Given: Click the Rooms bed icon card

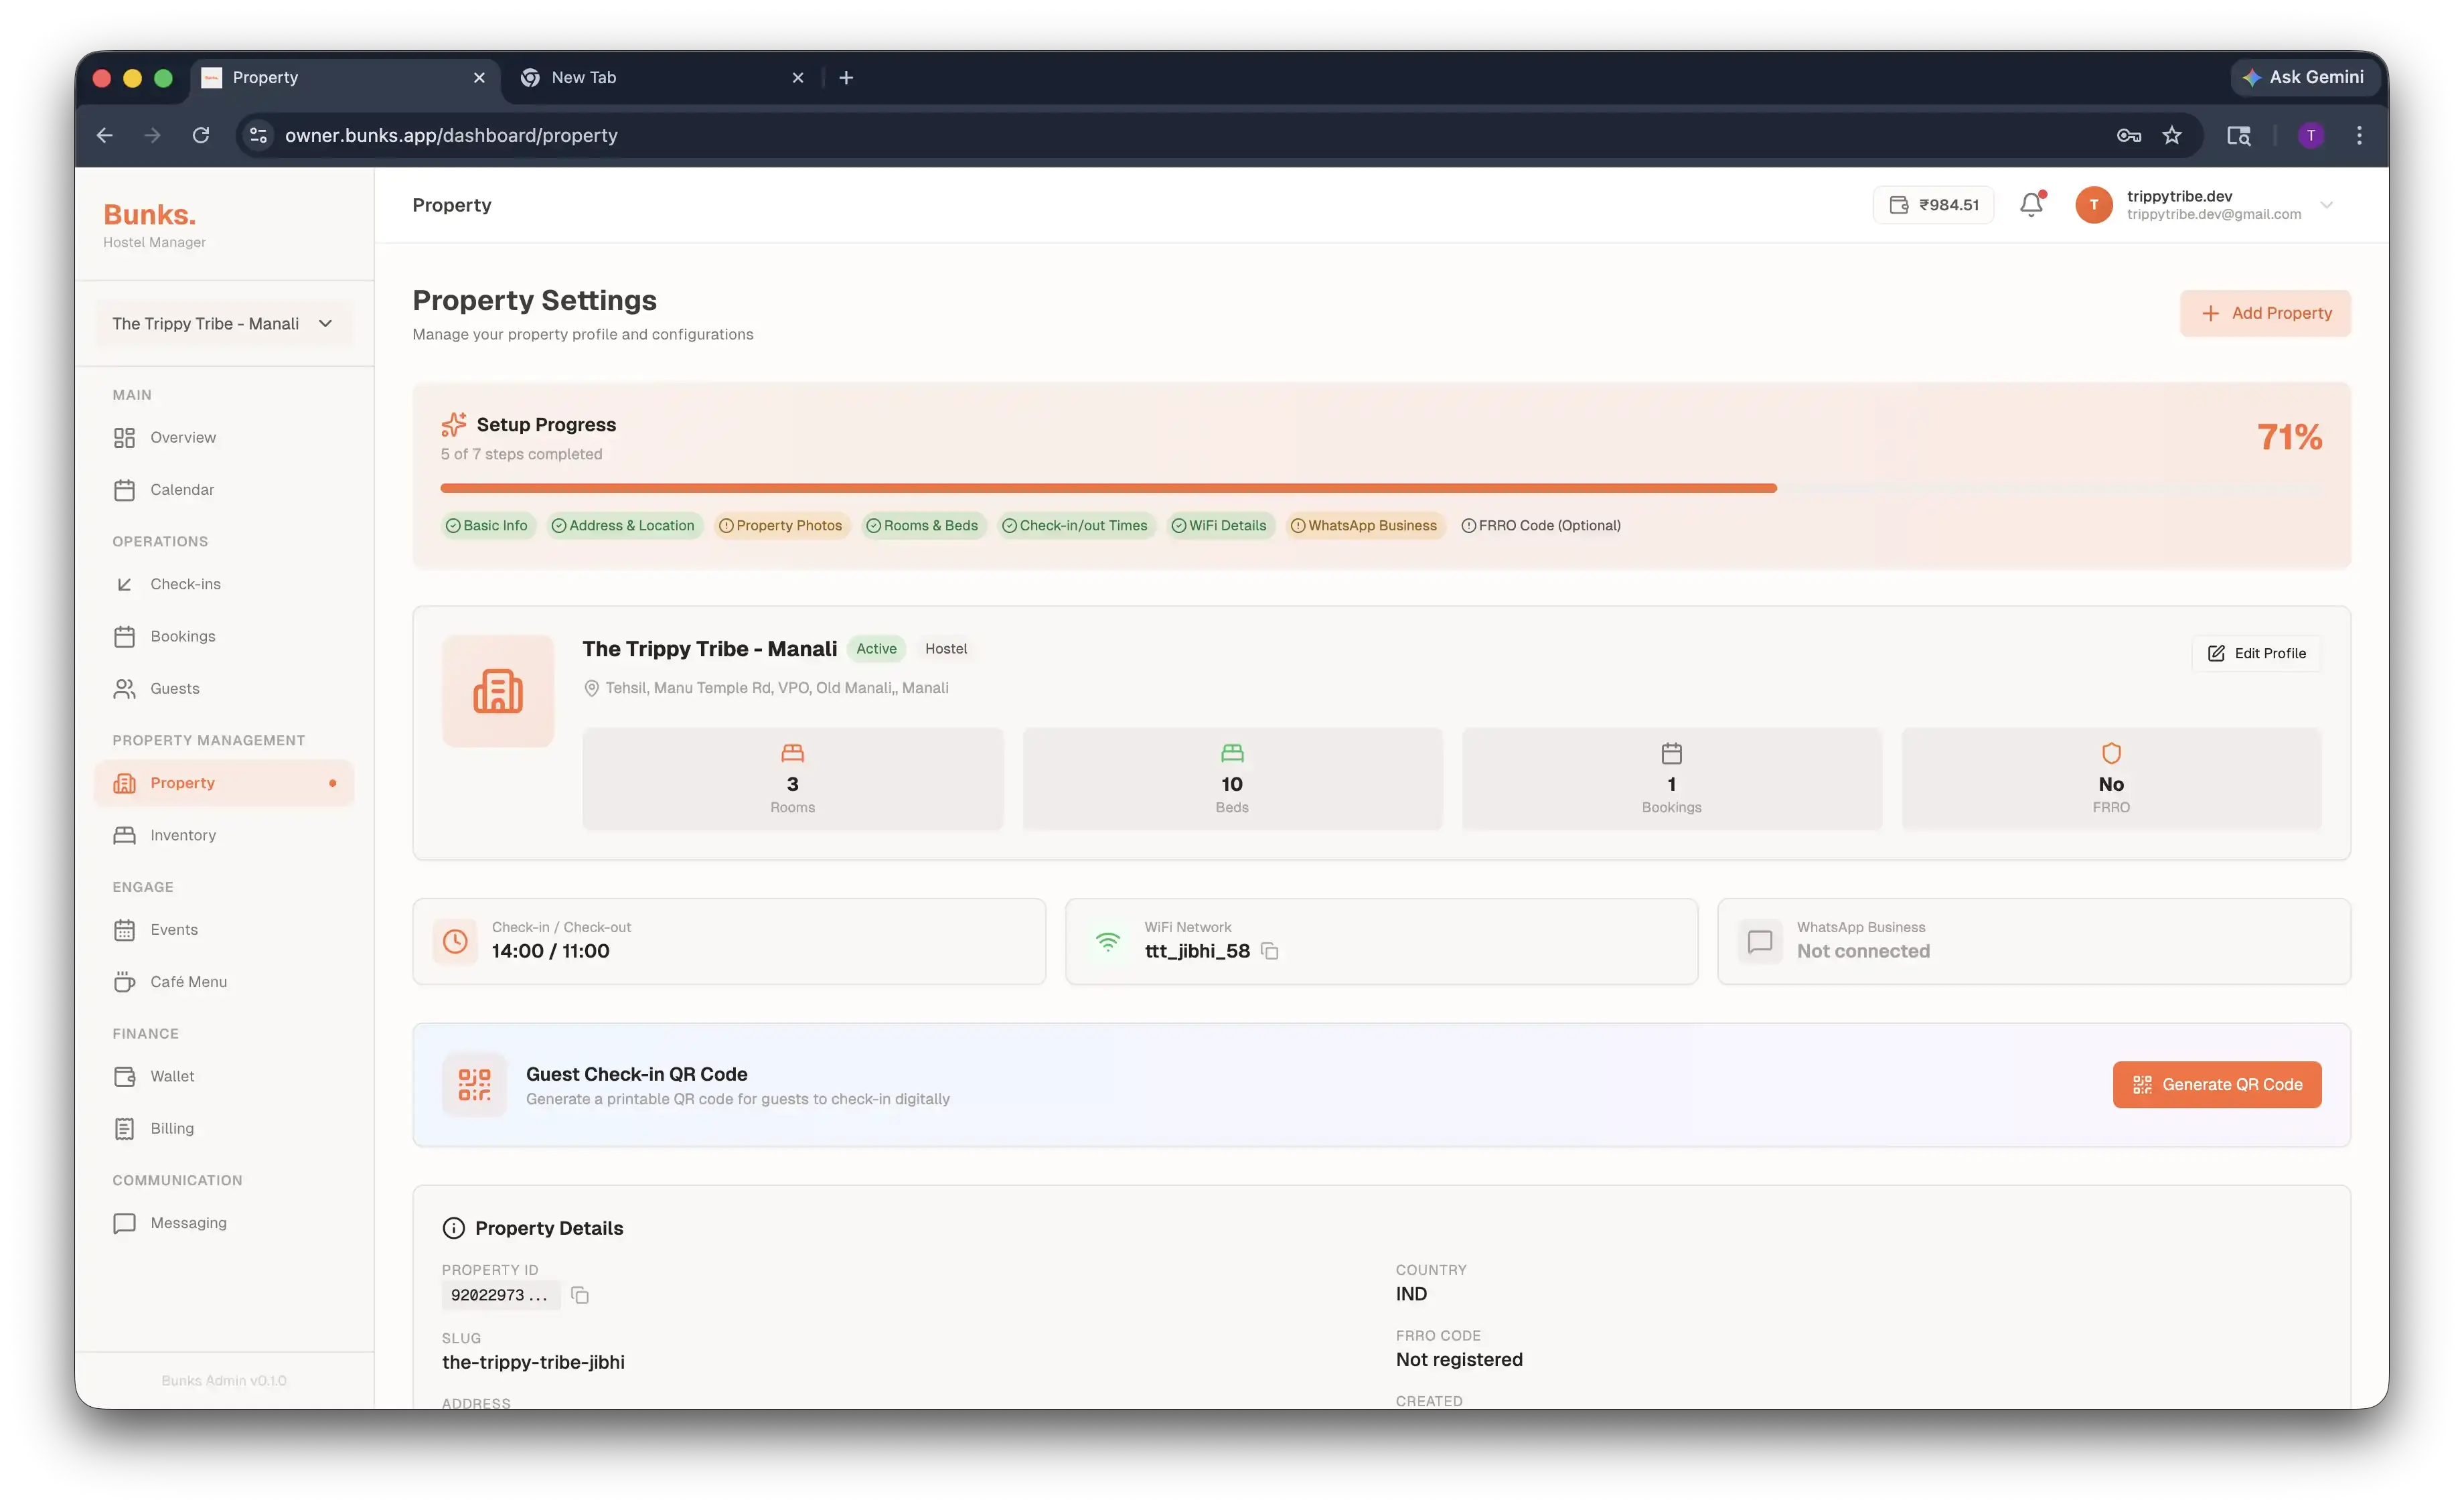Looking at the screenshot, I should click(792, 778).
